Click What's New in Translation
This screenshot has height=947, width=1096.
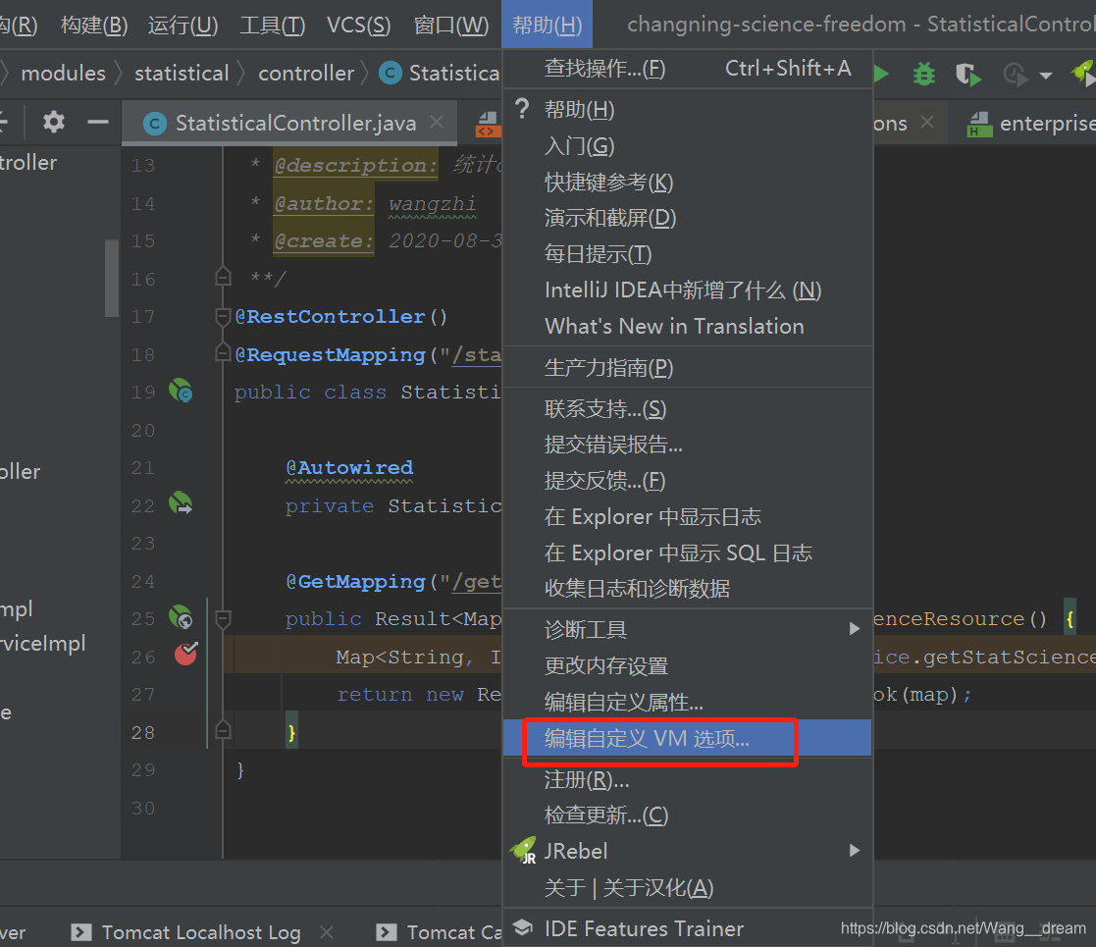(x=688, y=327)
